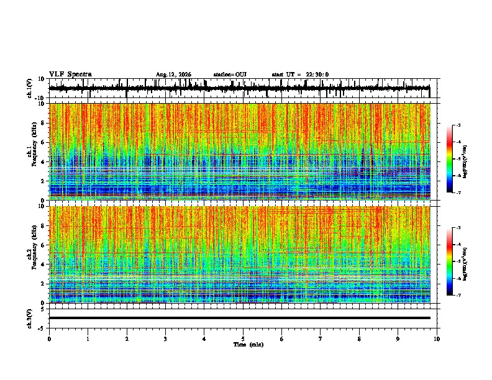Image resolution: width=492 pixels, height=380 pixels.
Task: Click the ch.1 voltage waveform panel
Action: coord(243,88)
